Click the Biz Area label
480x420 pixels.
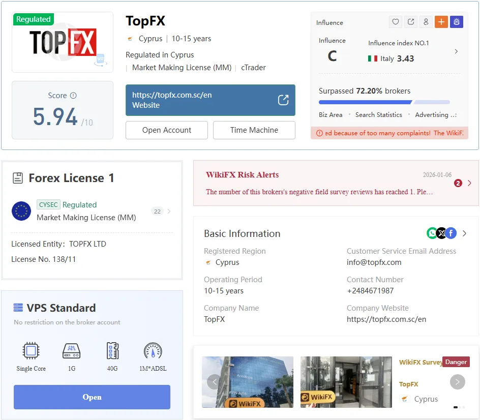(x=331, y=115)
